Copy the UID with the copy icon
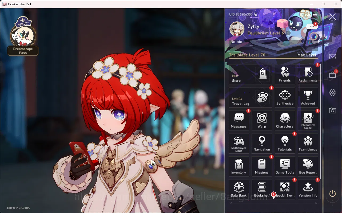This screenshot has width=342, height=213. pyautogui.click(x=256, y=14)
